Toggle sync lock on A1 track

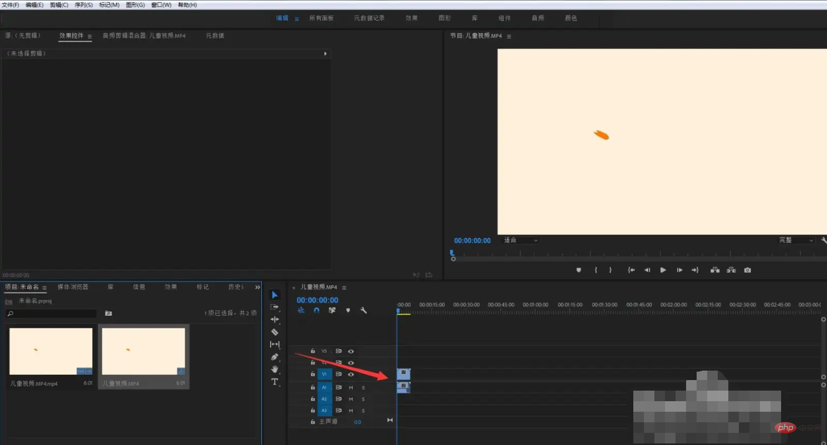click(x=338, y=387)
